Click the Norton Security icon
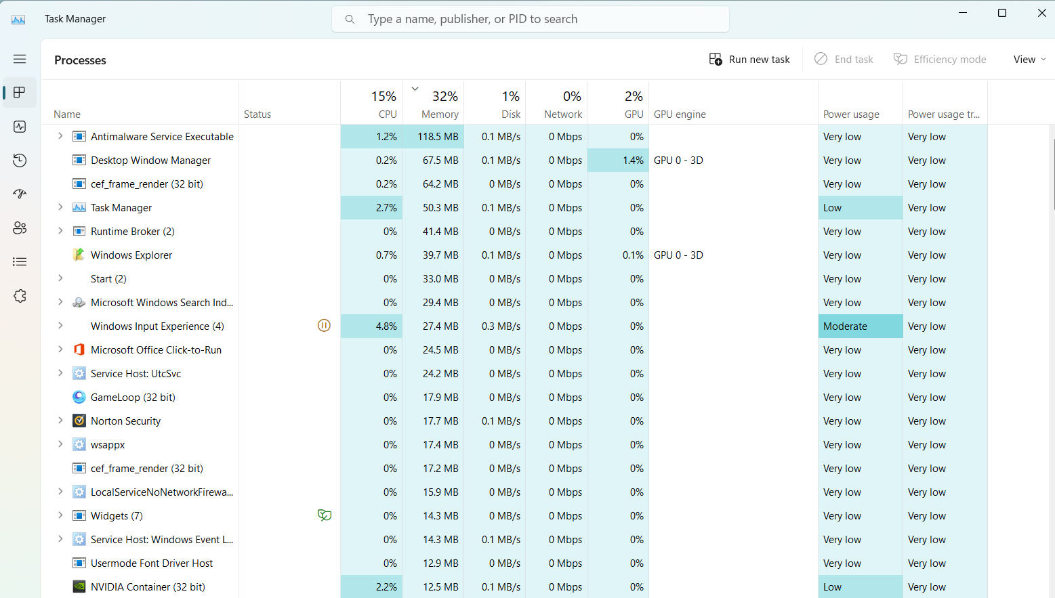The height and width of the screenshot is (598, 1055). (79, 421)
